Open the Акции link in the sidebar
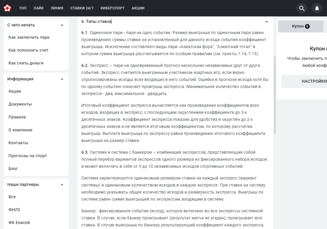This screenshot has height=229, width=327. click(x=15, y=91)
